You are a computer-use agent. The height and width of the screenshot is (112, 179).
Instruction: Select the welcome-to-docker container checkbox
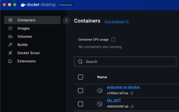pyautogui.click(x=81, y=91)
